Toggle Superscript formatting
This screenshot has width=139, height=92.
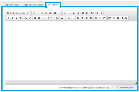point(30,18)
